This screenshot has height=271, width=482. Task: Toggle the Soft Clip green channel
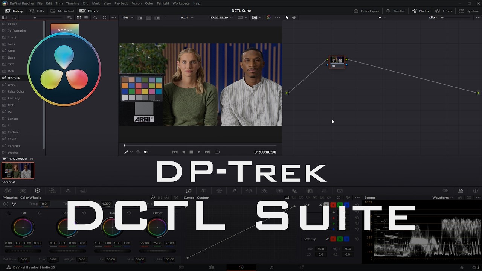(340, 239)
